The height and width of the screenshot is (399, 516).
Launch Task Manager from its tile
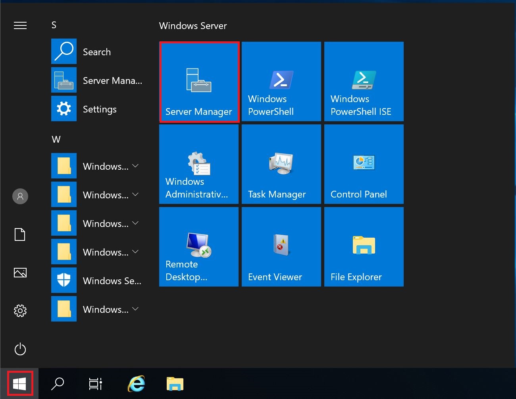pos(281,164)
